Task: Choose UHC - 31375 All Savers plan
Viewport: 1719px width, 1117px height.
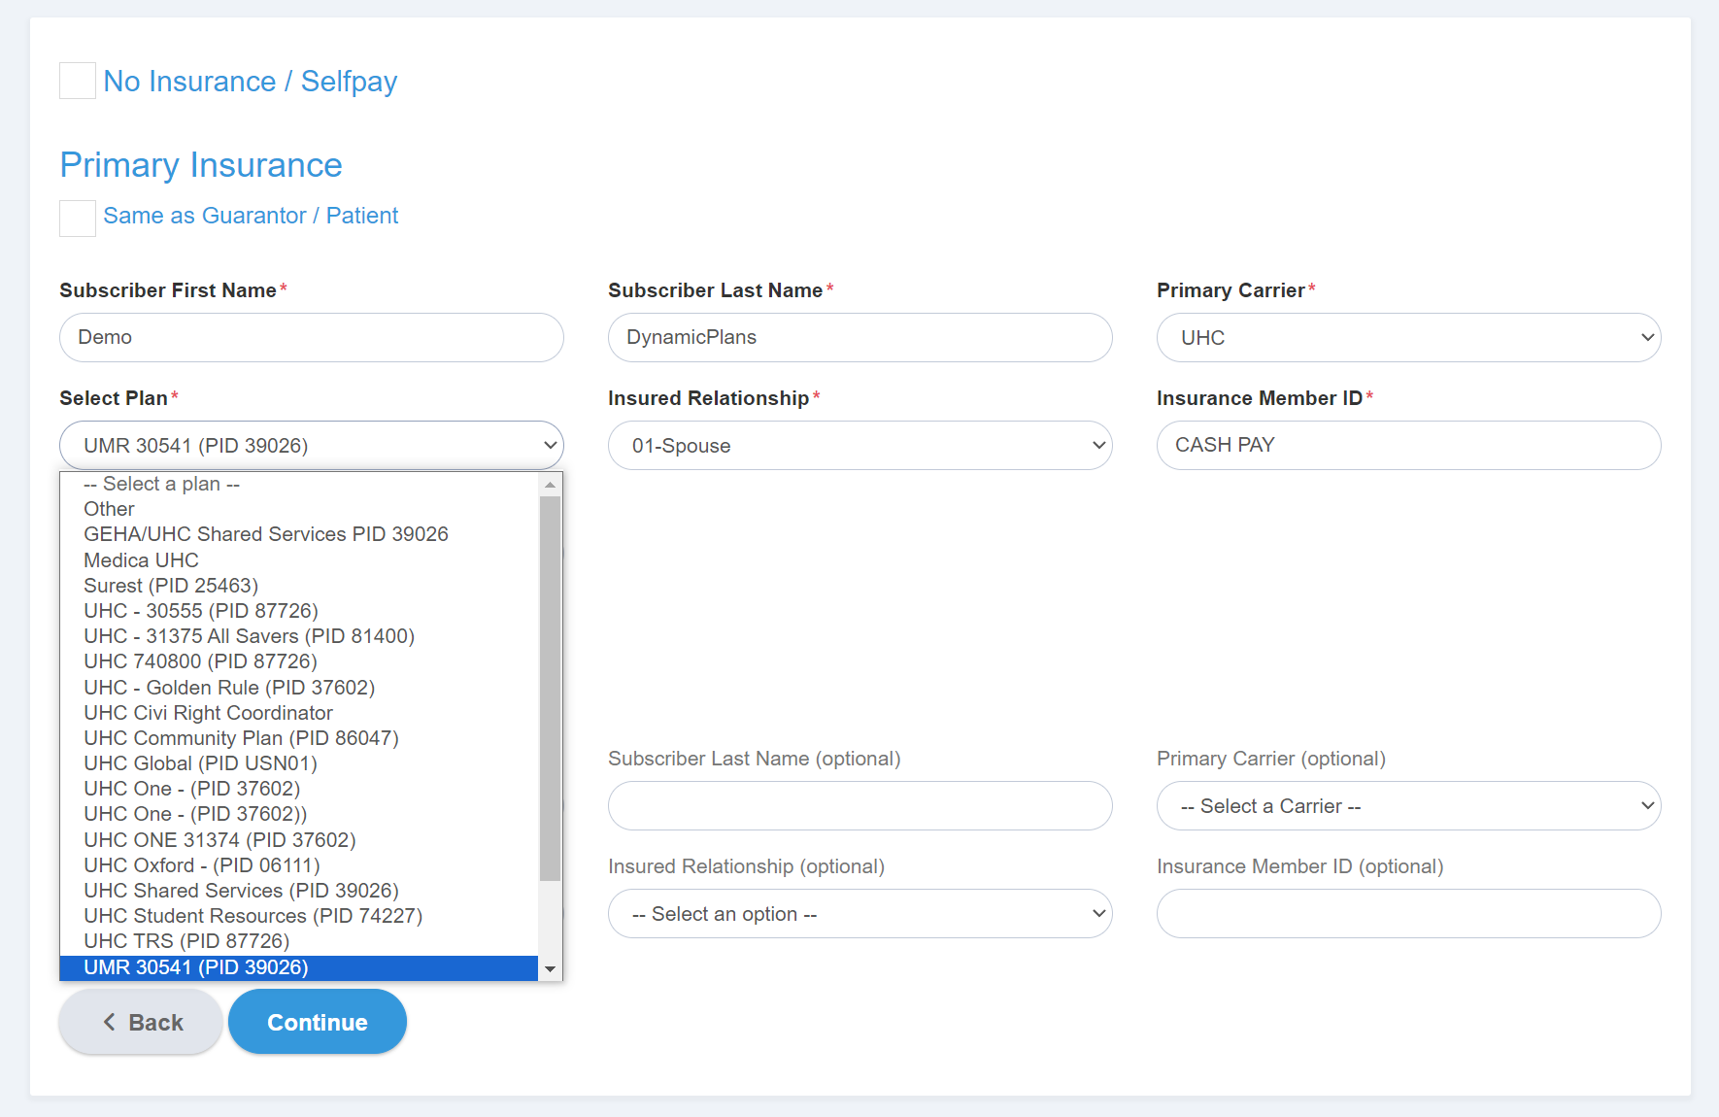Action: point(299,636)
